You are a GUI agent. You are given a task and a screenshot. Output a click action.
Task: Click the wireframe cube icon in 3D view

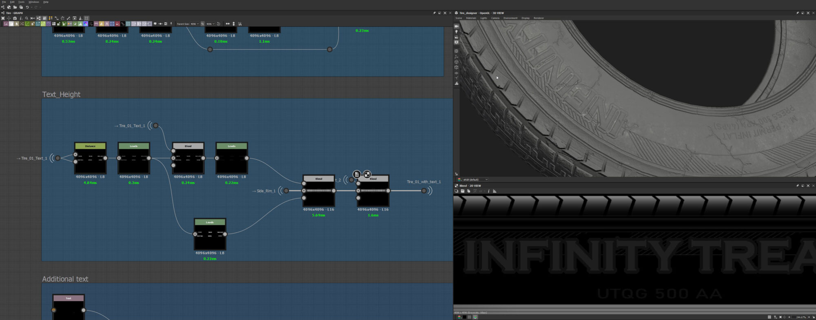456,67
